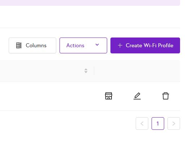Open the Actions dropdown

(83, 45)
